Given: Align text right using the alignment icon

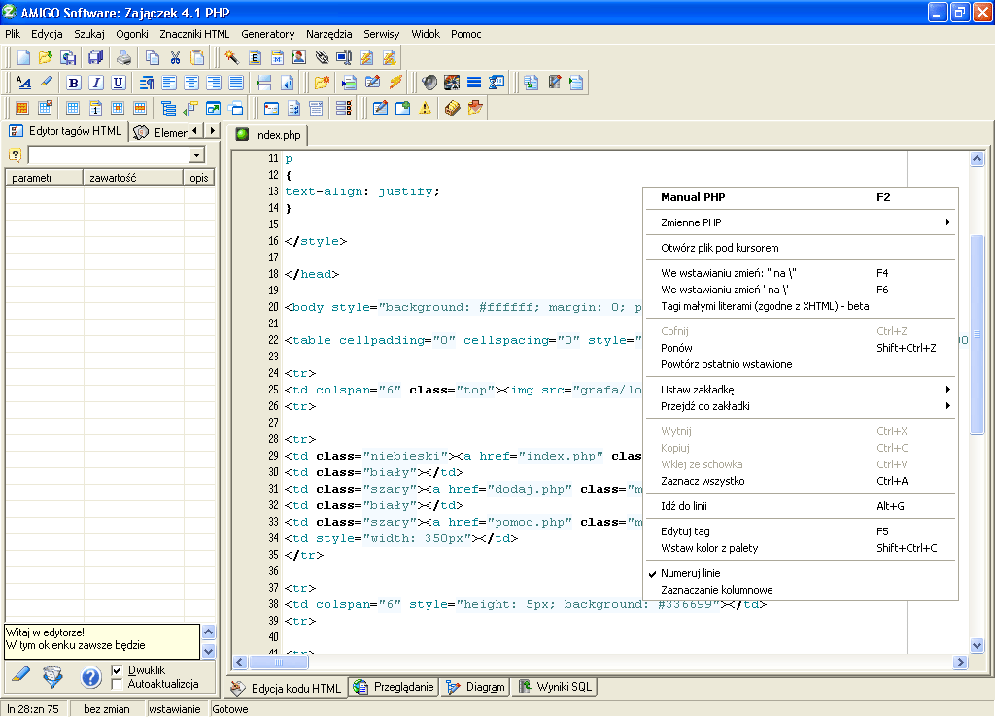Looking at the screenshot, I should click(x=214, y=83).
